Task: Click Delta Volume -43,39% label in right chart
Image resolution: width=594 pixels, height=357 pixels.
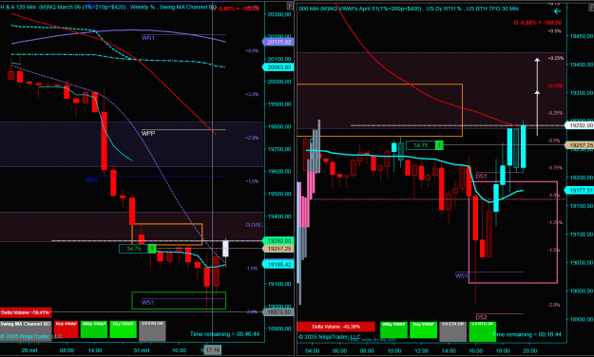Action: [x=335, y=327]
